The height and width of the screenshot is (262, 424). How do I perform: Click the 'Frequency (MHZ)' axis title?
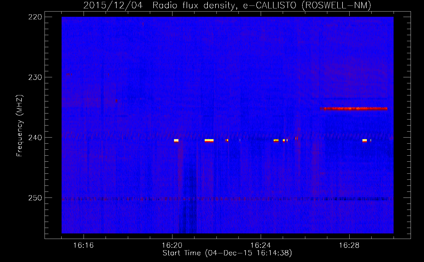(x=20, y=126)
